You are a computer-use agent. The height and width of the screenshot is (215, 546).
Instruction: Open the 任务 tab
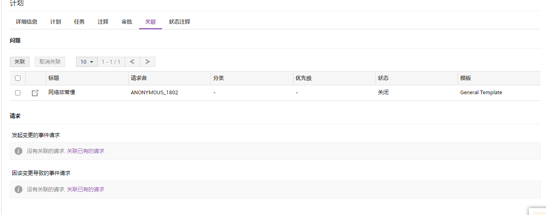pos(79,22)
